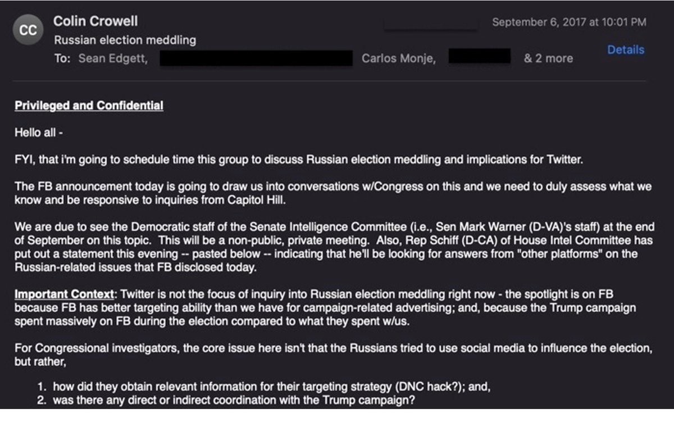Click the CC sender avatar circle
Screen dimensions: 674x422
28,31
